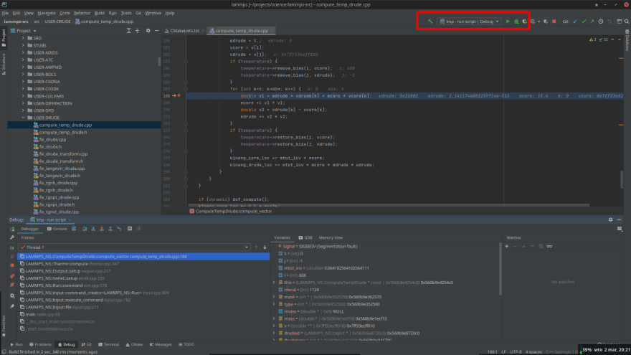This screenshot has width=631, height=355.
Task: Click Git update project blue arrow
Action: pos(575,22)
